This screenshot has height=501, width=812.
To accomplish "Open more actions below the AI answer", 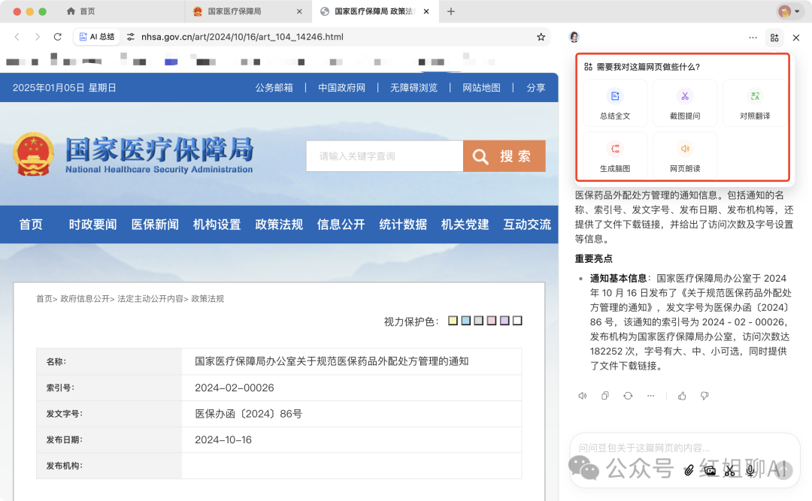I will pos(650,396).
